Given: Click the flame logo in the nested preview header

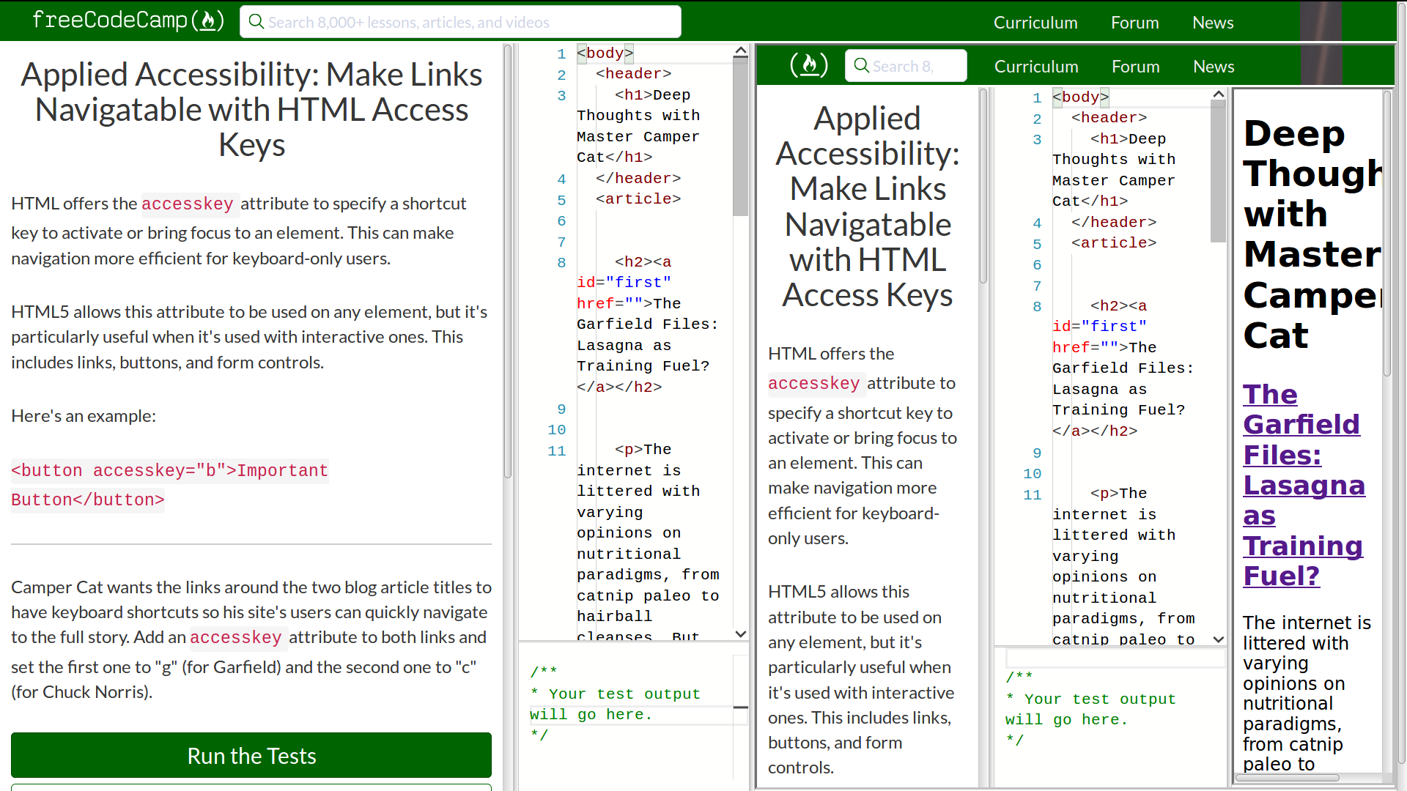Looking at the screenshot, I should [809, 65].
